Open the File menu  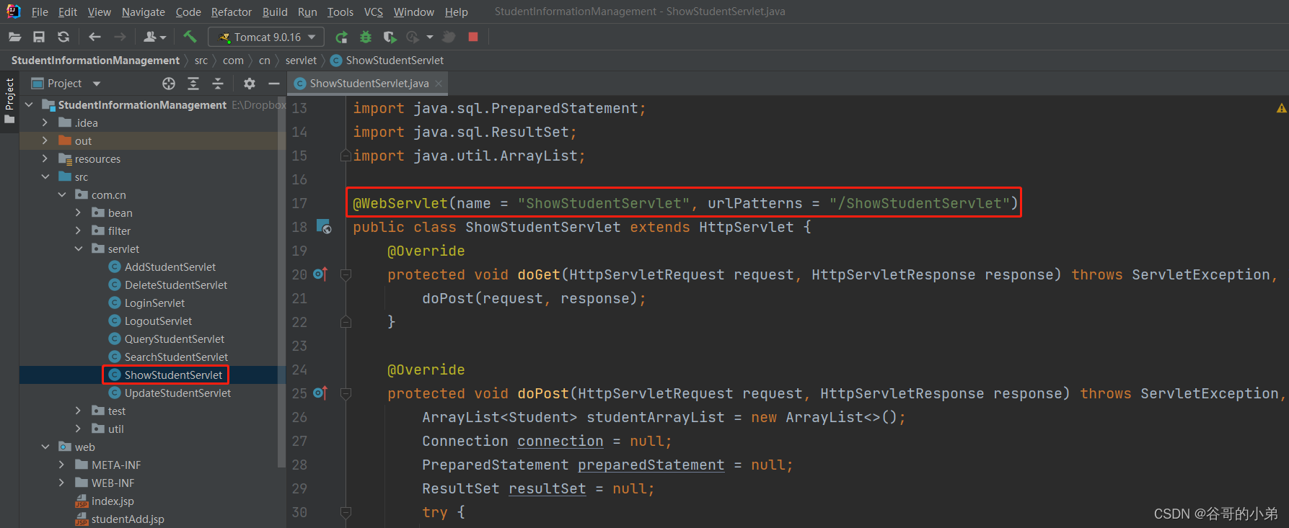coord(40,12)
